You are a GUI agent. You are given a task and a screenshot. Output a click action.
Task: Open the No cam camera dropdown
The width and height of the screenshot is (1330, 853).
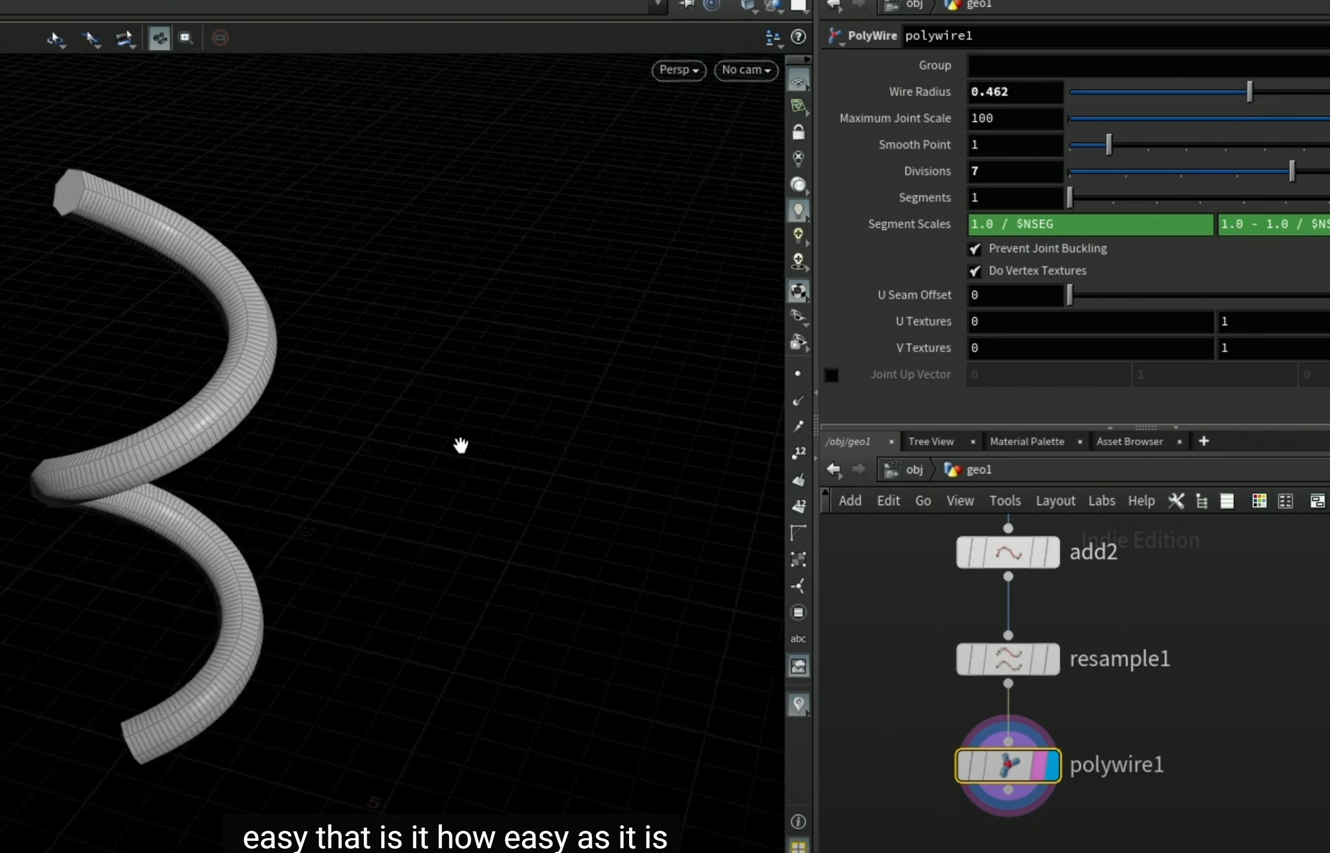pyautogui.click(x=746, y=70)
